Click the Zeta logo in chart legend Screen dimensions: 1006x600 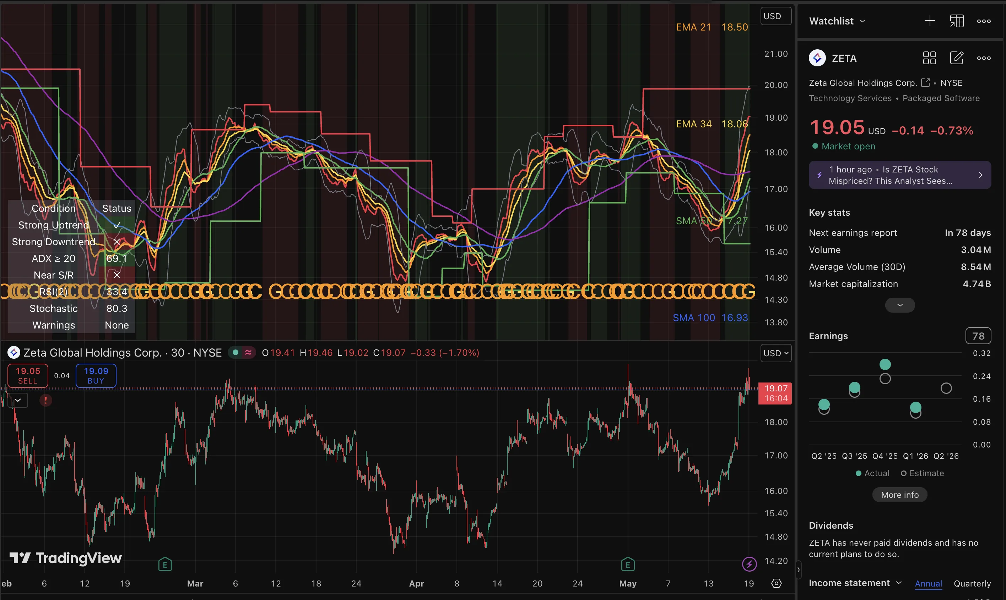click(x=14, y=353)
